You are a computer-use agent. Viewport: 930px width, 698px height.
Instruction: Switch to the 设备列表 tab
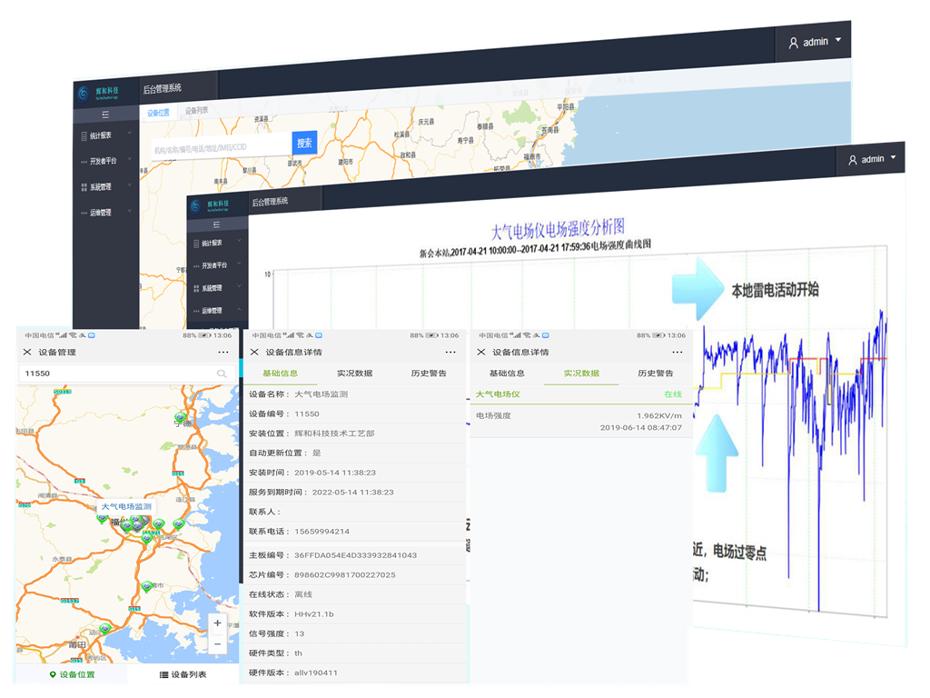(197, 110)
